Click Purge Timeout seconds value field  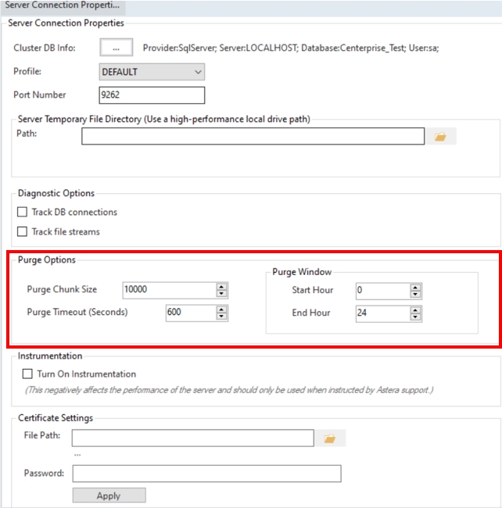pos(192,313)
